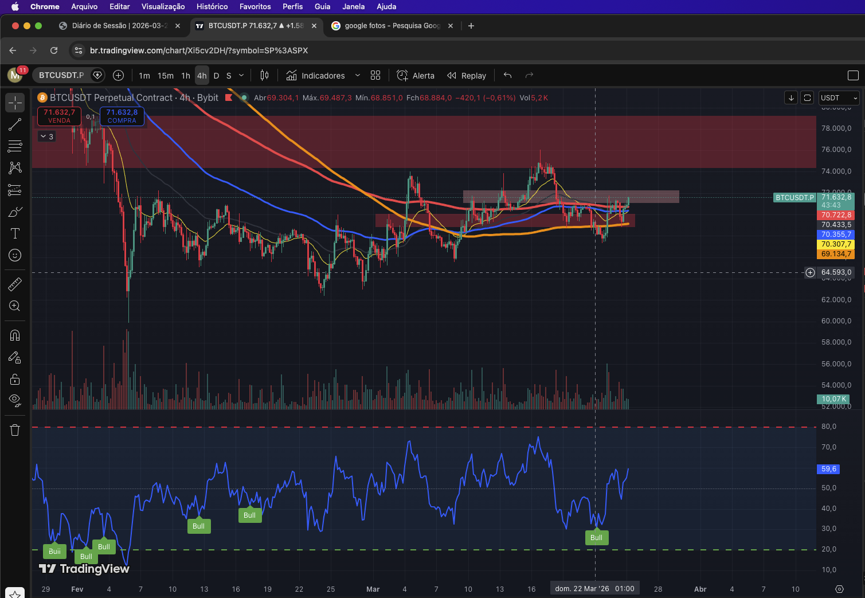The image size is (865, 598).
Task: Open the Histórico menu in the menu bar
Action: (x=212, y=6)
